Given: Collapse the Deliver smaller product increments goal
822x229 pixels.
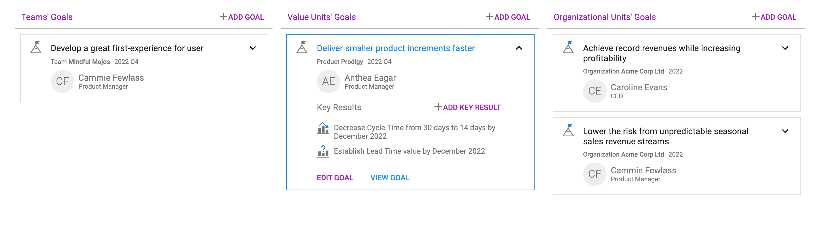Looking at the screenshot, I should pos(519,48).
